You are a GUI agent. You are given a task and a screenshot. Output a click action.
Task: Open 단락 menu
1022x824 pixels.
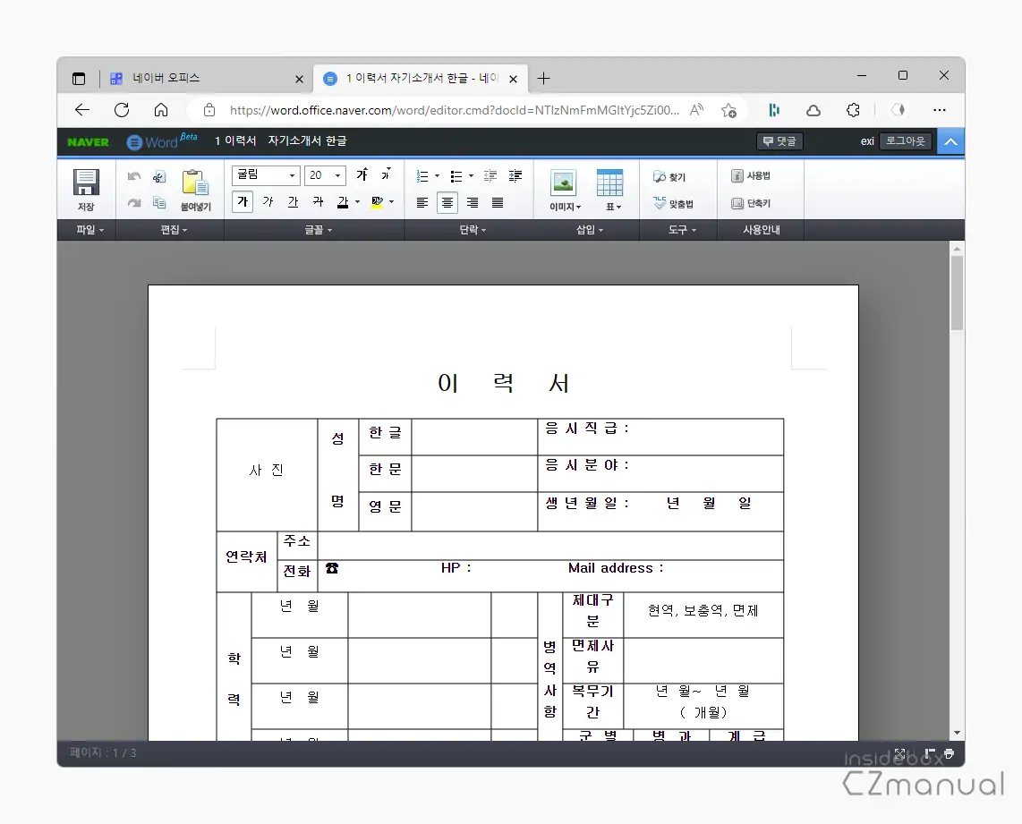[x=473, y=230]
